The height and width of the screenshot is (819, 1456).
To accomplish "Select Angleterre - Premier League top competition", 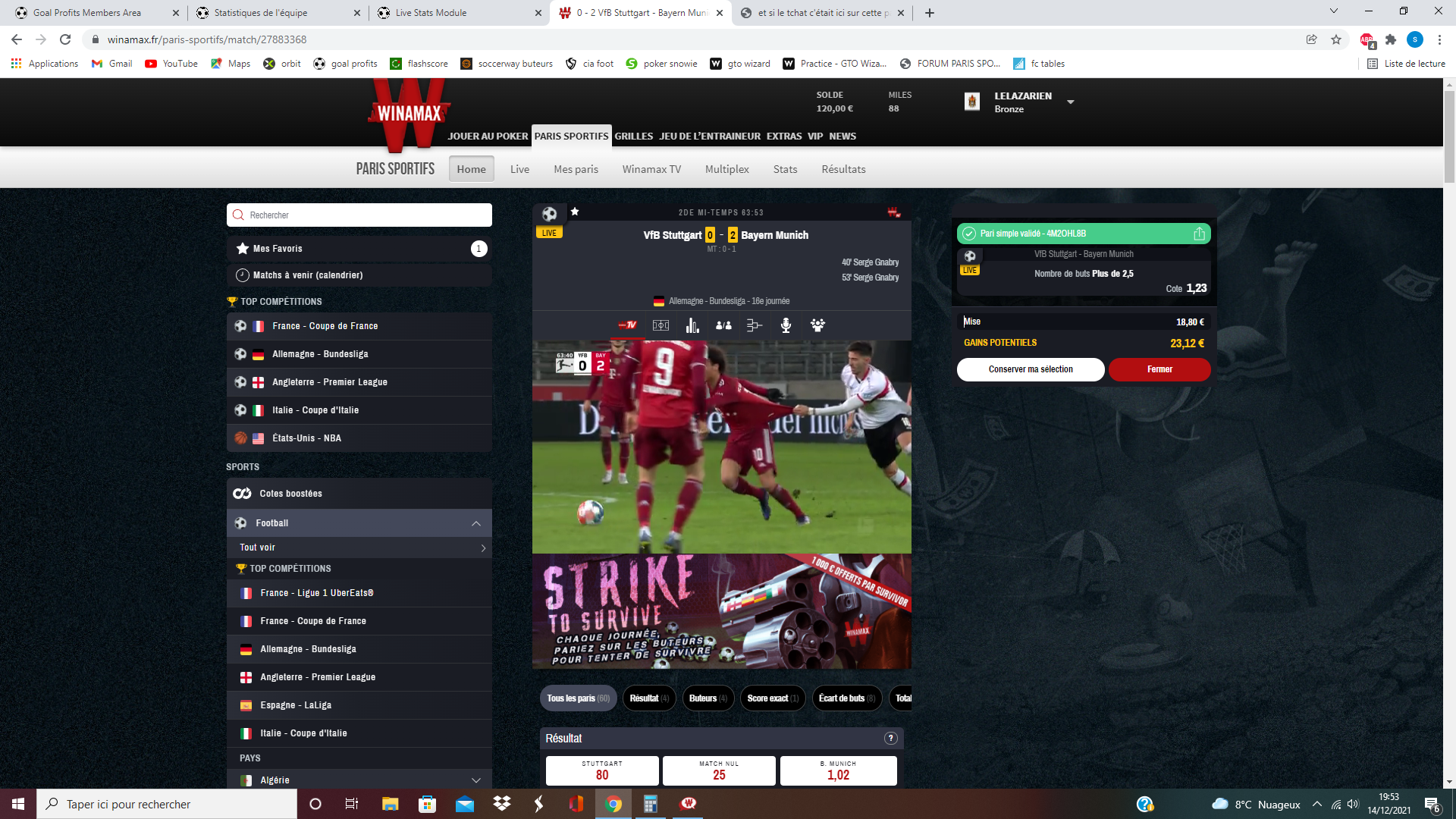I will [359, 382].
